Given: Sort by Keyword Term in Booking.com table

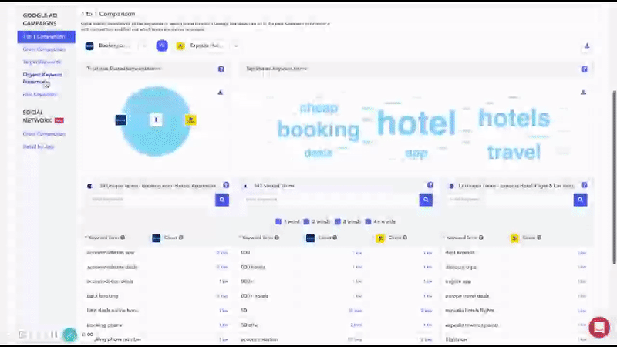Looking at the screenshot, I should tap(105, 238).
